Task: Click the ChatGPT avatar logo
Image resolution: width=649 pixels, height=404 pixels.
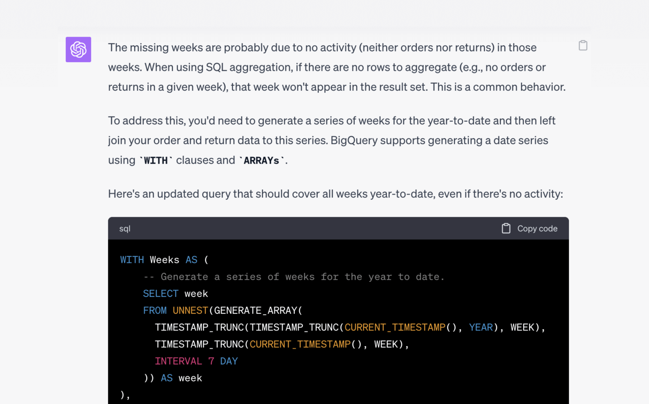Action: (78, 49)
